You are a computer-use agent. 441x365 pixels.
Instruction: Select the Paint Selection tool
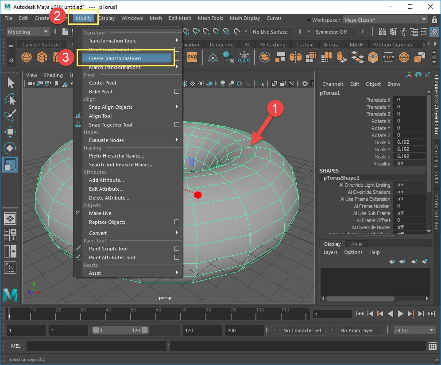pyautogui.click(x=10, y=115)
